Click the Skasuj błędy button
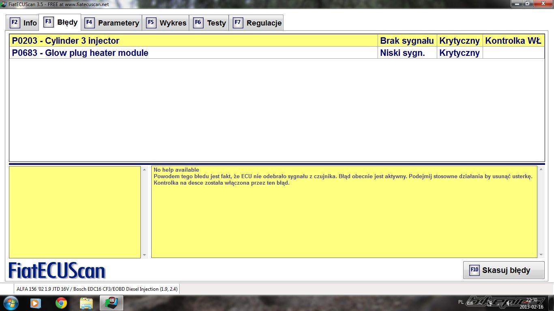Viewport: 554px width, 311px height. [x=503, y=270]
